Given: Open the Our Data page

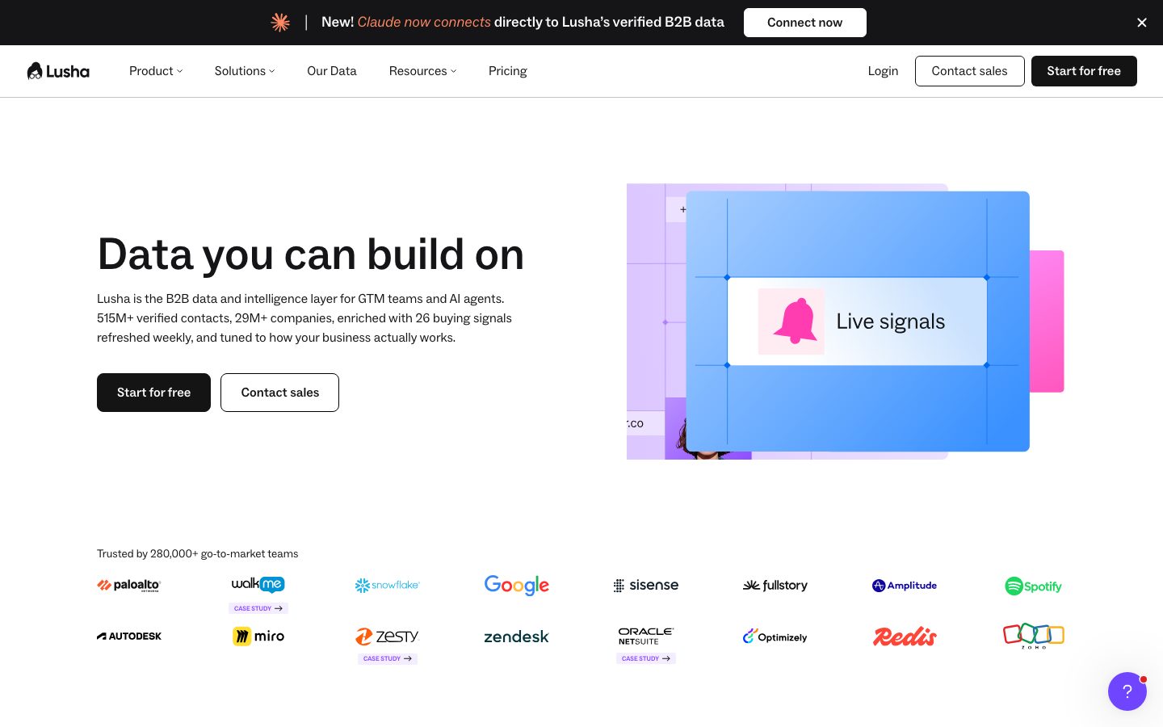Looking at the screenshot, I should click(x=332, y=71).
